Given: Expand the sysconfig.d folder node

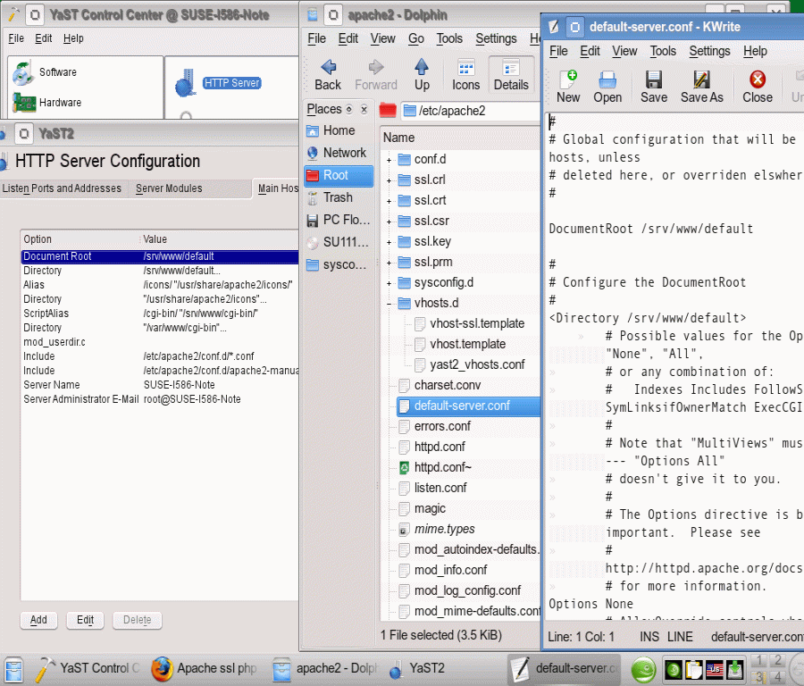Looking at the screenshot, I should (389, 283).
